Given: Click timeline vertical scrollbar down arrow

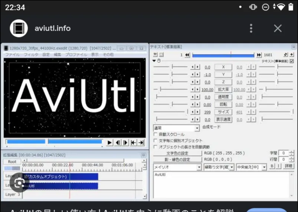Looking at the screenshot, I should click(x=145, y=196).
